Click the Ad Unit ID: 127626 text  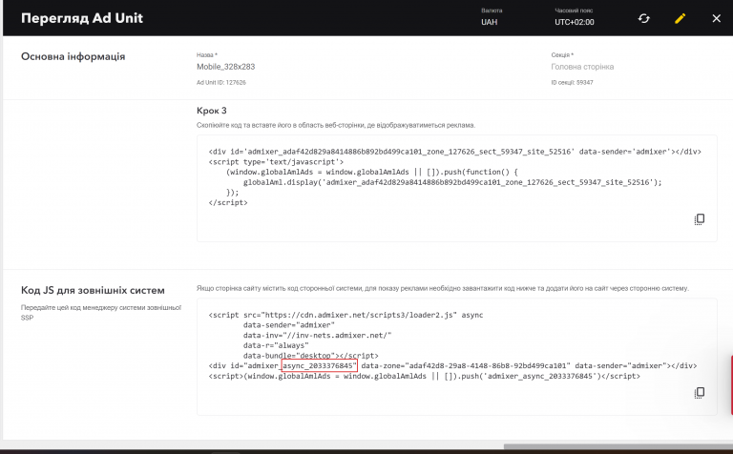tap(221, 82)
